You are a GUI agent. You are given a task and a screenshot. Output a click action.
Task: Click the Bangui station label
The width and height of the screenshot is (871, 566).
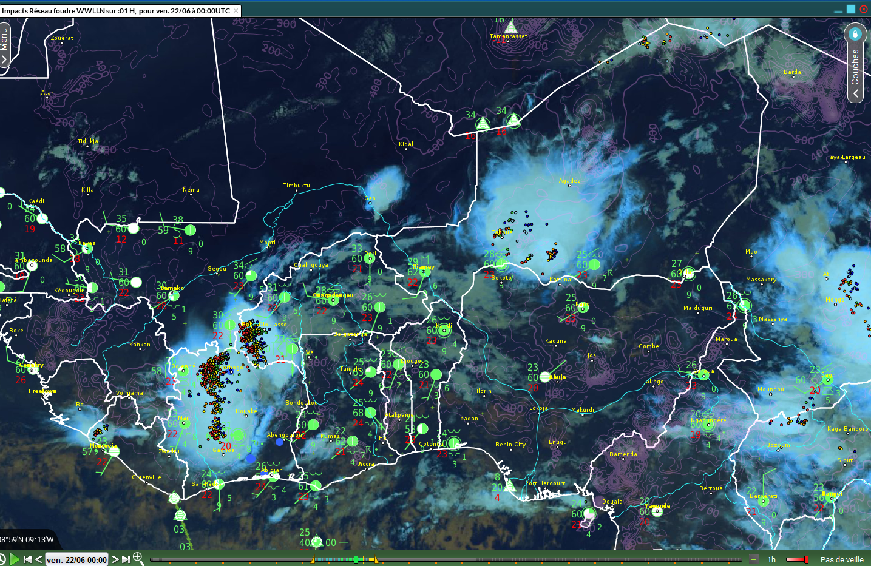832,494
